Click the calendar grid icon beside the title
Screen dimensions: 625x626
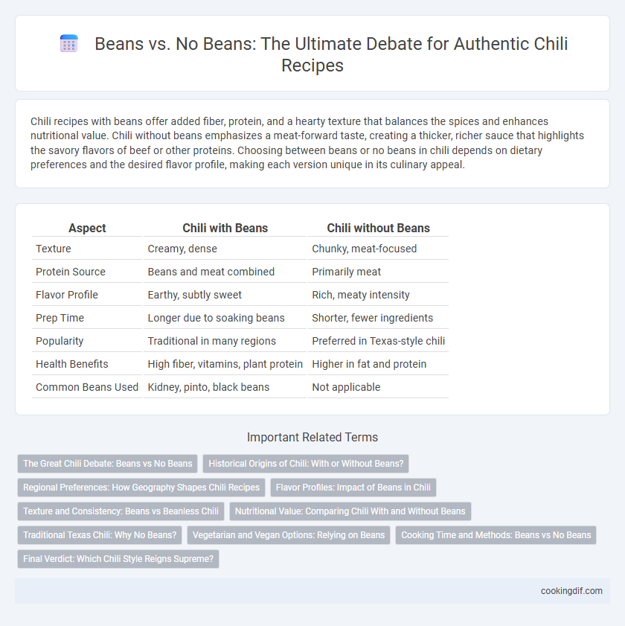(x=68, y=43)
